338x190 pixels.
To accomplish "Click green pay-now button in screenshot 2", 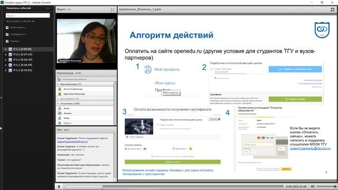I will (x=295, y=99).
